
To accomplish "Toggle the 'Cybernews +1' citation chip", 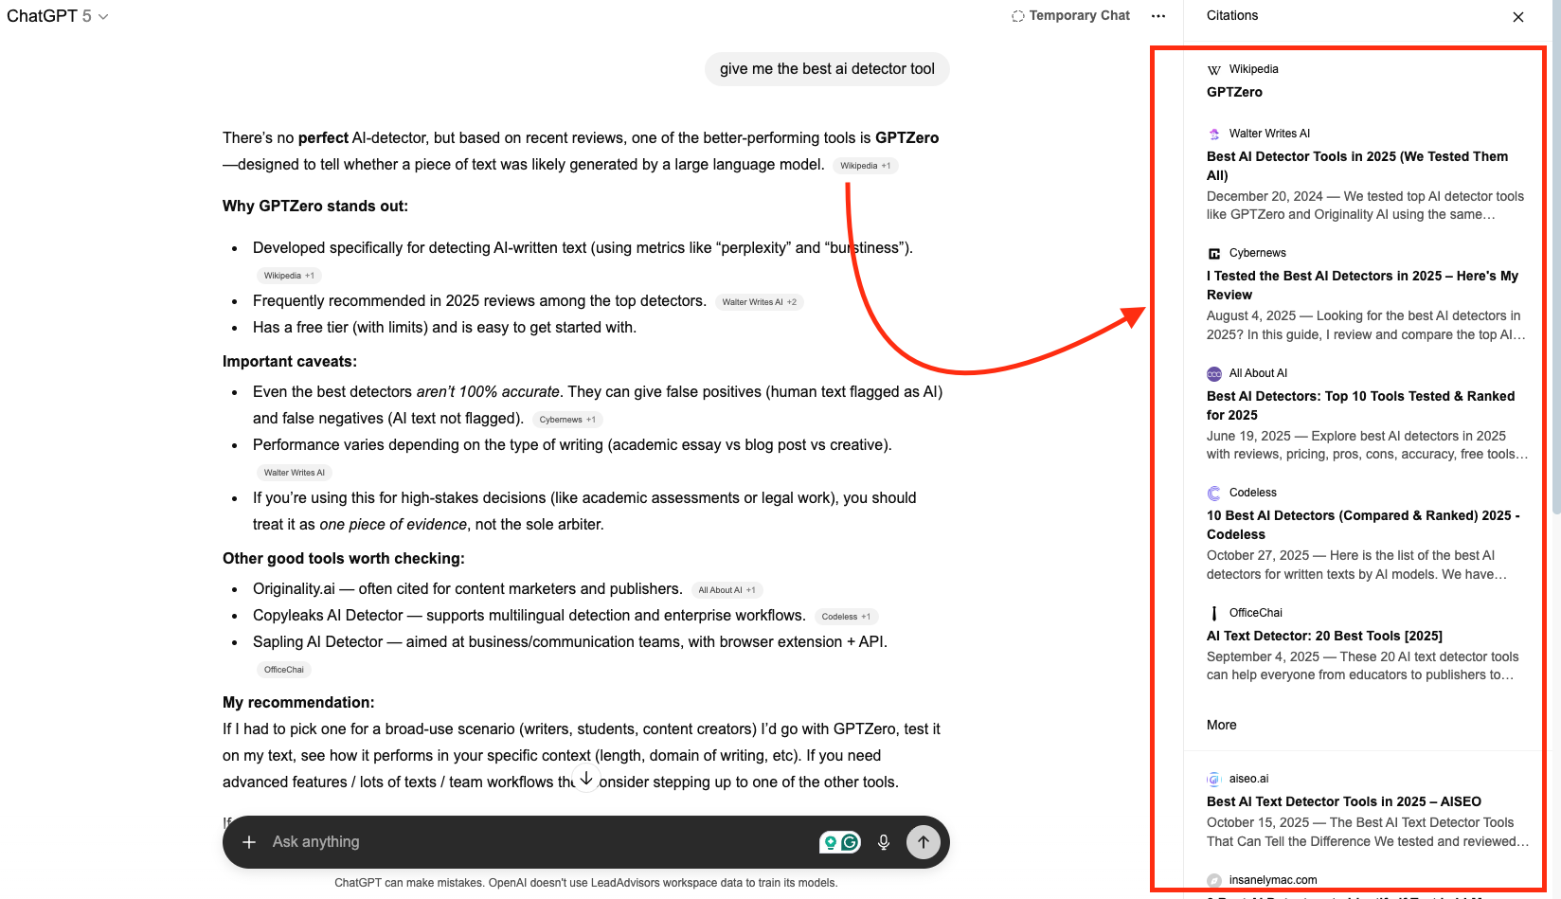I will (566, 419).
